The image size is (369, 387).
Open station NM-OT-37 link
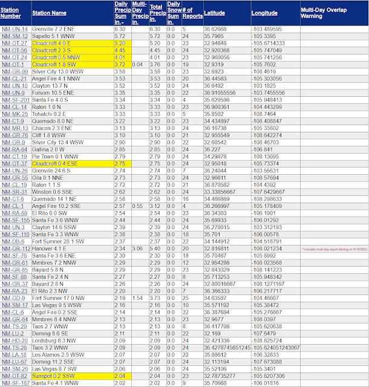point(15,164)
